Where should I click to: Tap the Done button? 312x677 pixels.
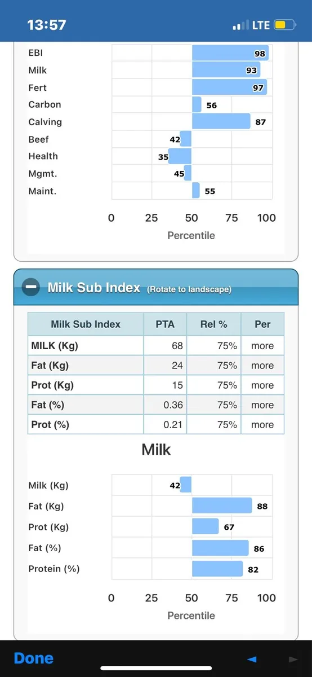tap(33, 658)
